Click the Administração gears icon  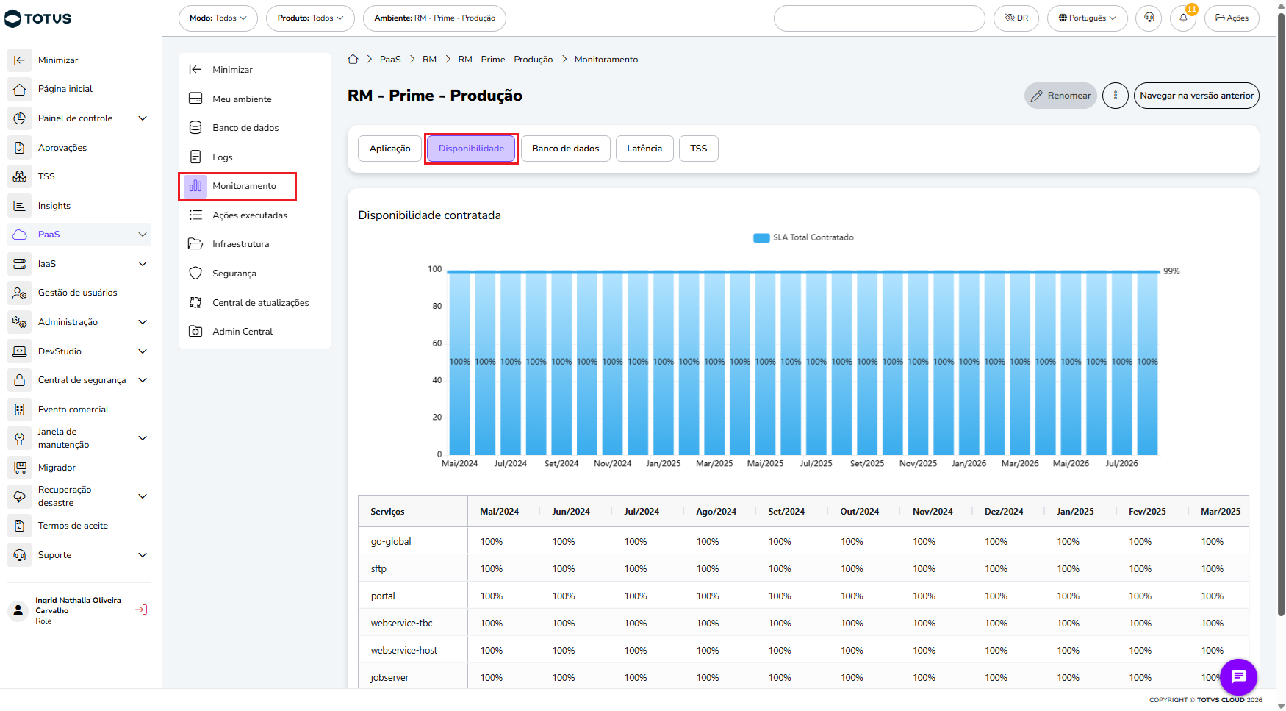(20, 322)
